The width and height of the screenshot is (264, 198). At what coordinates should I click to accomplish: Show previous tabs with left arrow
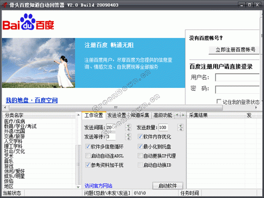[x=177, y=115]
